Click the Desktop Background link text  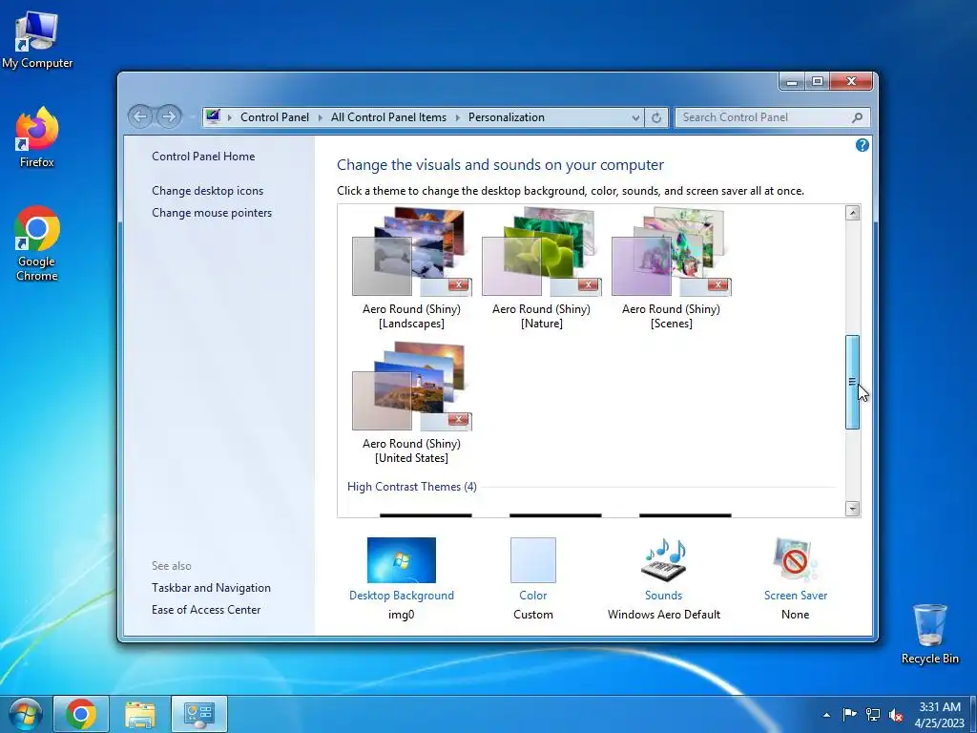[402, 596]
